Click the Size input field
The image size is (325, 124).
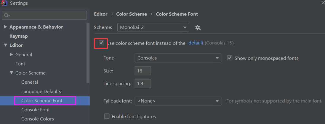point(143,71)
